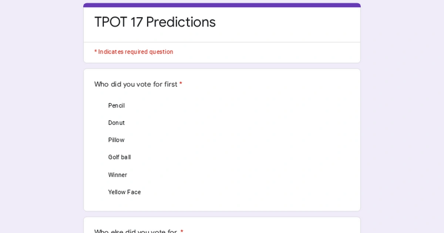Viewport: 444px width, 233px height.
Task: Mark Winner as your prediction
Action: [x=117, y=175]
